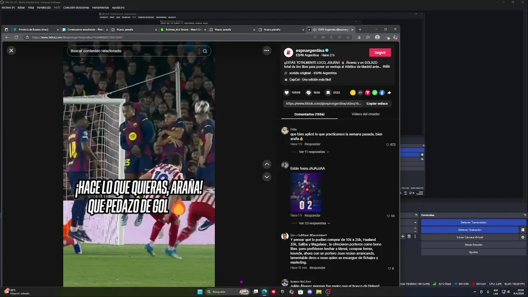The width and height of the screenshot is (528, 297).
Task: Click 'Iniciar Cámara Virtual' in OBS
Action: click(470, 237)
